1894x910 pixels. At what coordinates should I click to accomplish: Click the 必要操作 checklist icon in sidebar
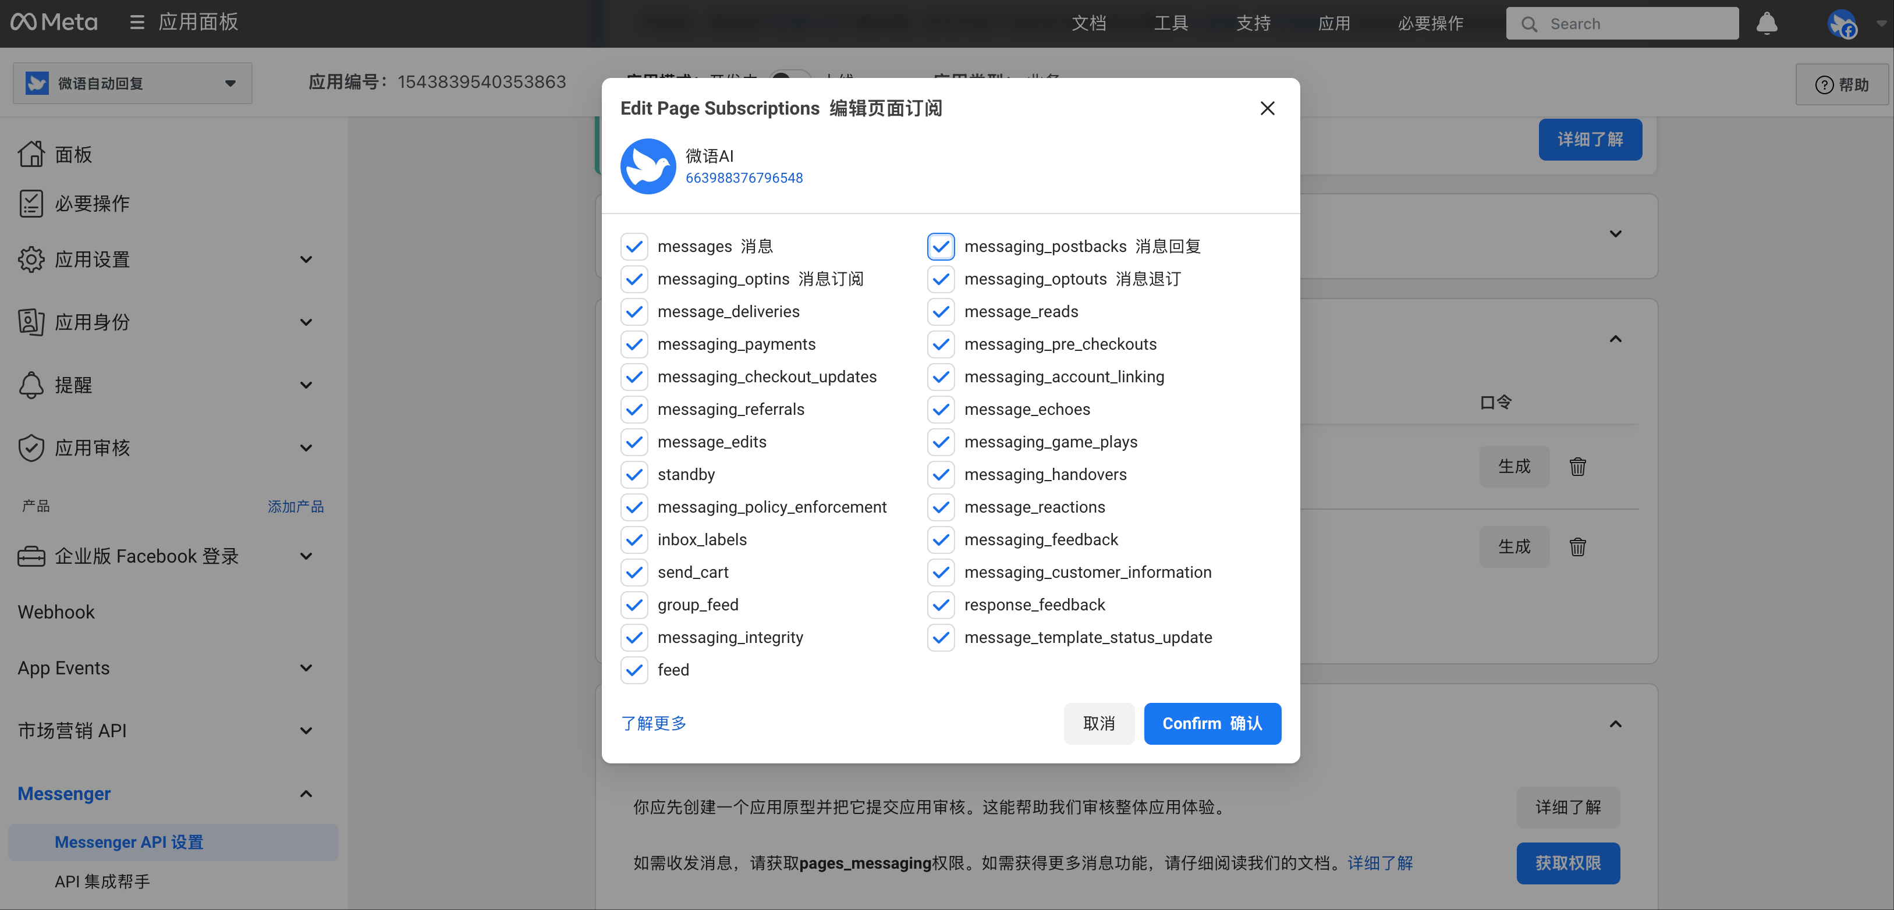[31, 204]
